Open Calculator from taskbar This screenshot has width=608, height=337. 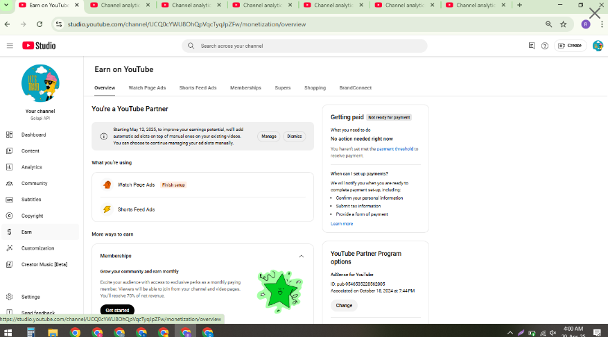pos(31,332)
